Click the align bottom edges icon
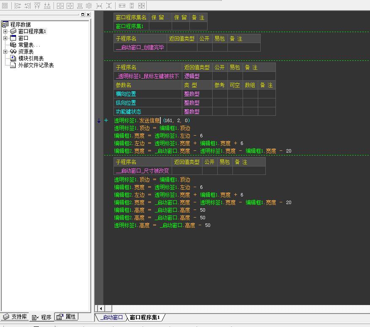Viewport: 370px width, 327px height. pos(47,5)
